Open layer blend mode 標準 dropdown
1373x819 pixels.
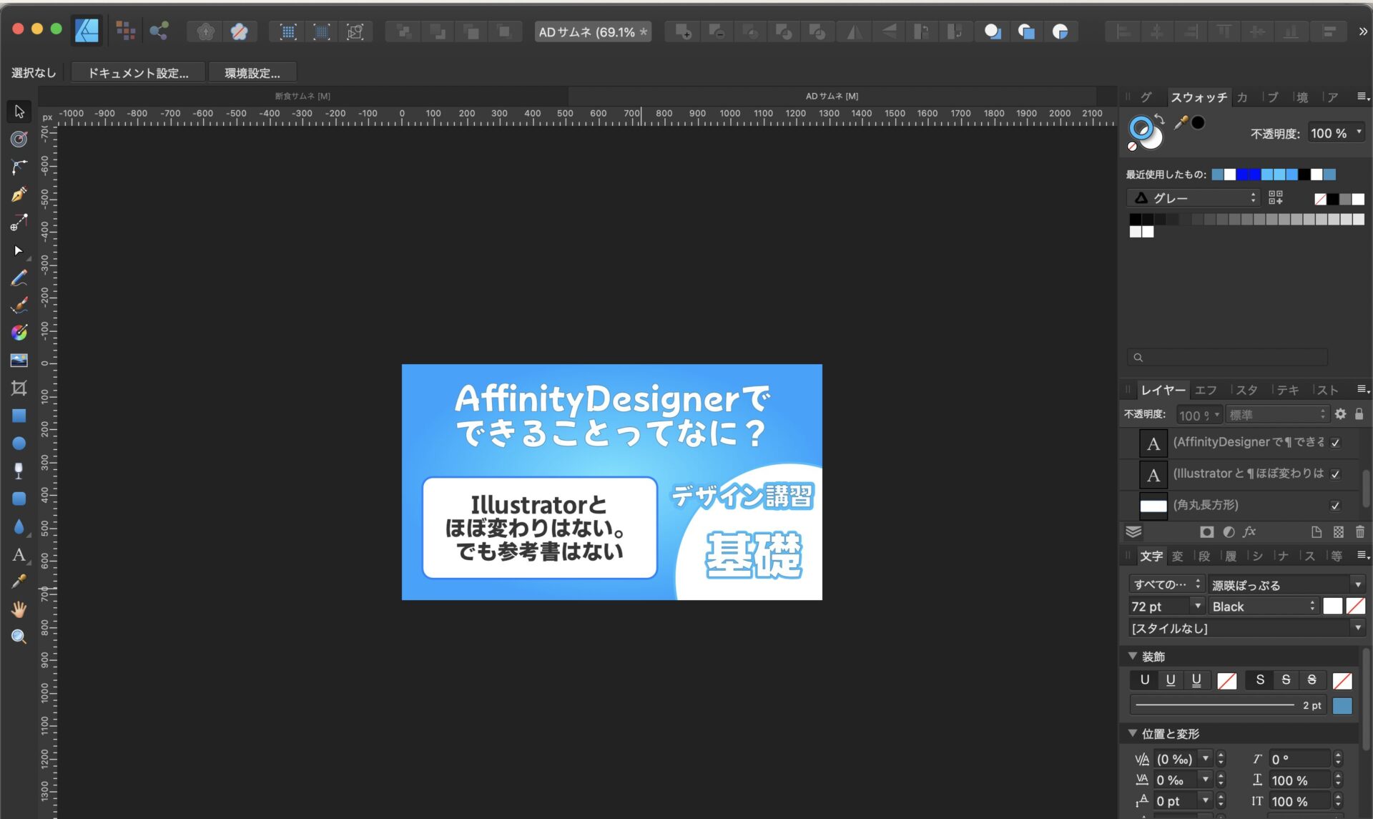point(1277,414)
